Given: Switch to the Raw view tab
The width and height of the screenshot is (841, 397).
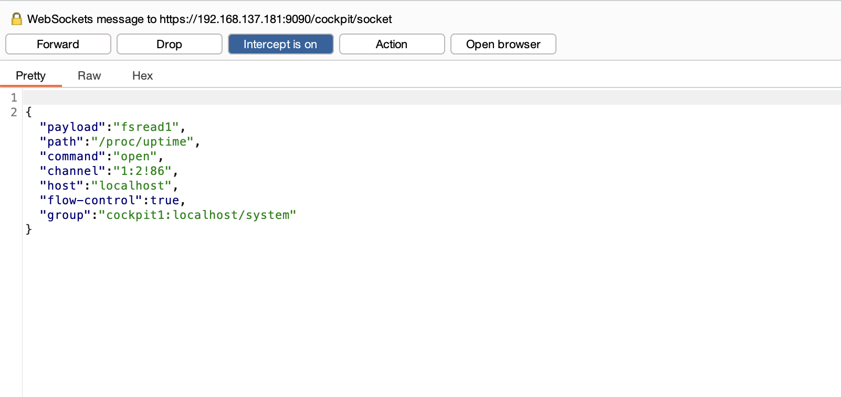Looking at the screenshot, I should [89, 75].
